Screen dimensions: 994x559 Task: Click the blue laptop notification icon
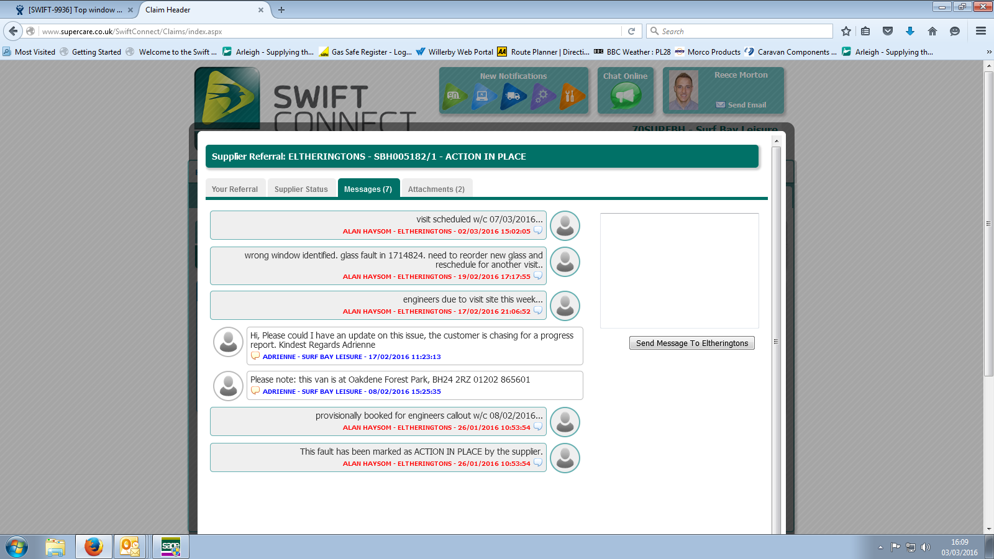483,96
